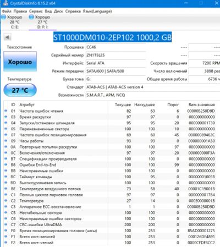Select the Переназначенные сектора attribute name
220x247 pixels.
[x=45, y=129]
